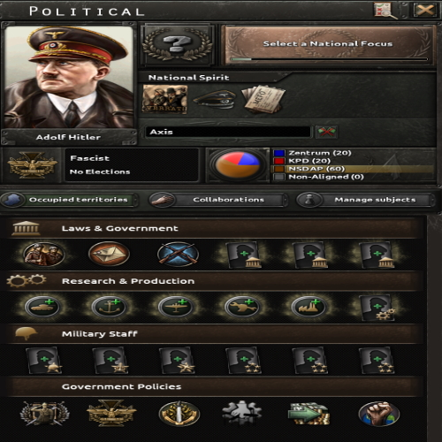Image resolution: width=442 pixels, height=442 pixels.
Task: Add an aircraft designer slot
Action: [x=176, y=307]
